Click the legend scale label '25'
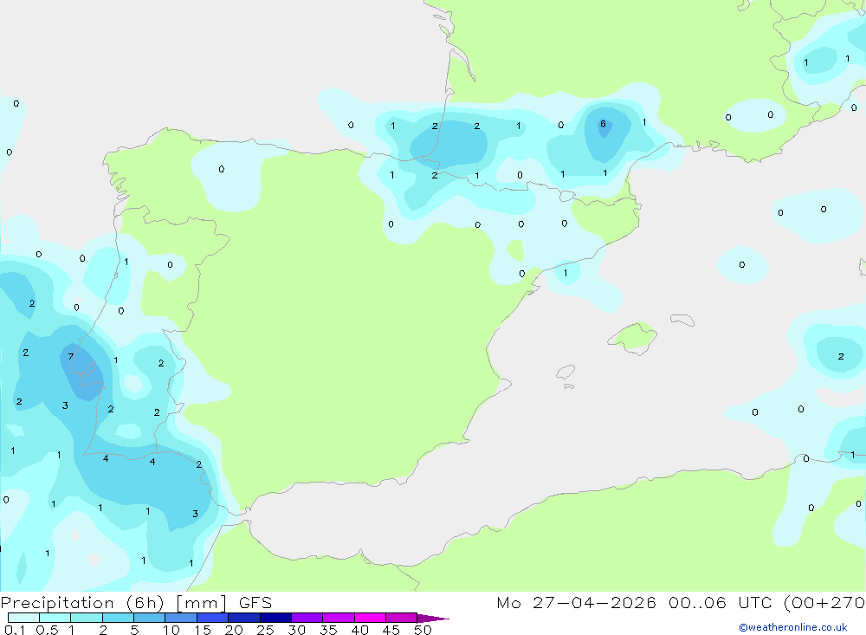Screen dimensions: 866x635 click(x=266, y=630)
